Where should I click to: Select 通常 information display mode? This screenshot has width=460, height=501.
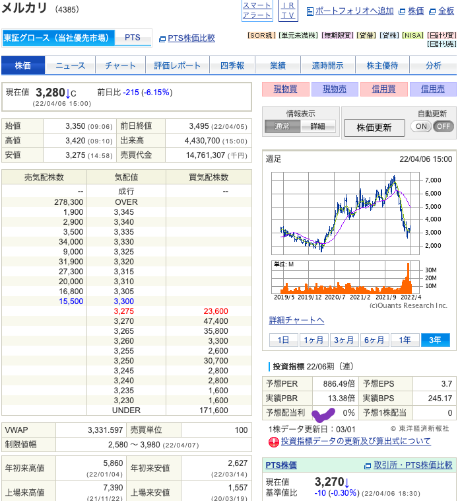(x=282, y=126)
